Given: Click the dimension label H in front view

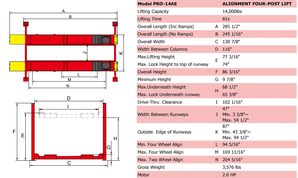Looking at the screenshot, I should [x=115, y=139].
